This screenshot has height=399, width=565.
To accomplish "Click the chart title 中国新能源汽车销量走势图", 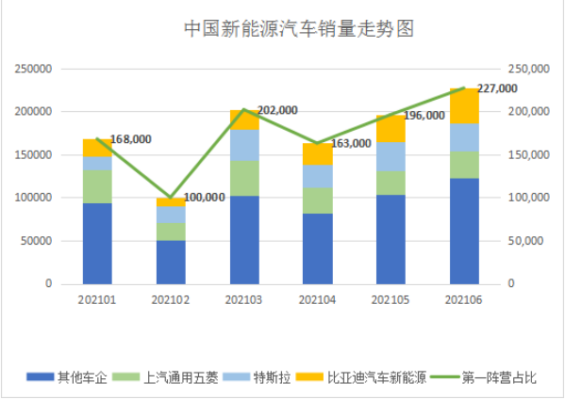I will 299,29.
